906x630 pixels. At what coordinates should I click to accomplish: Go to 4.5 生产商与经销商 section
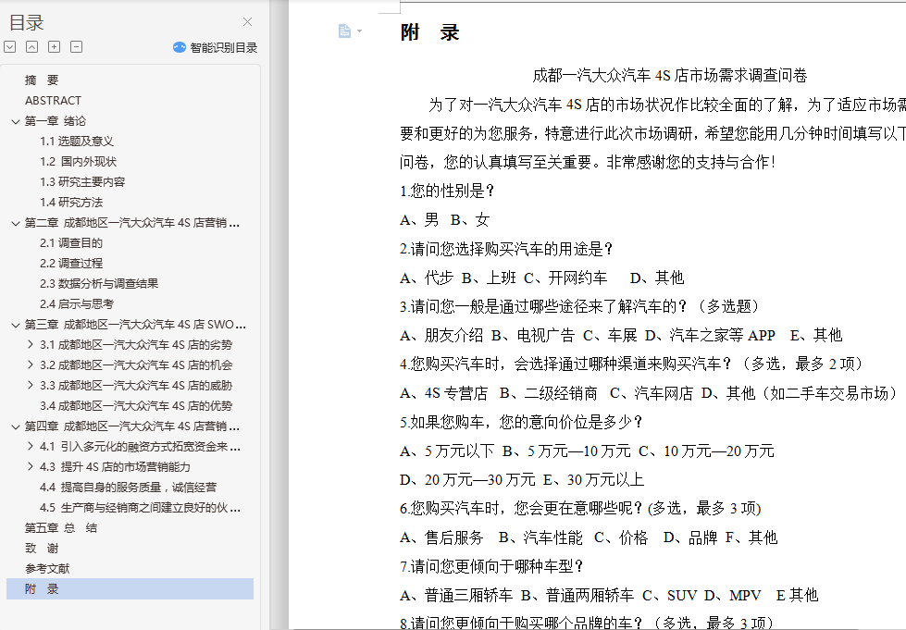pos(140,508)
